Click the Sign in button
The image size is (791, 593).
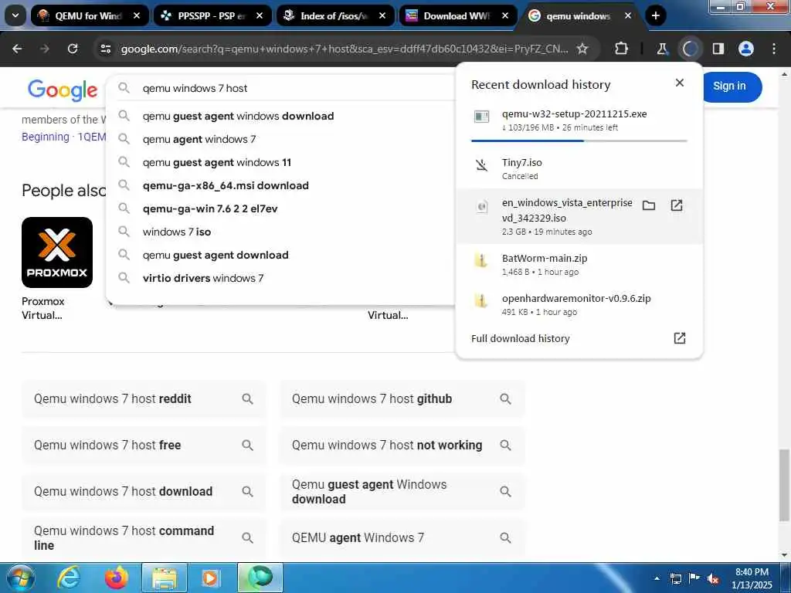click(729, 86)
